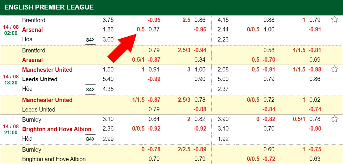
Task: Open the 84 more markets button for Brentford-Arsenal
Action: click(x=90, y=40)
